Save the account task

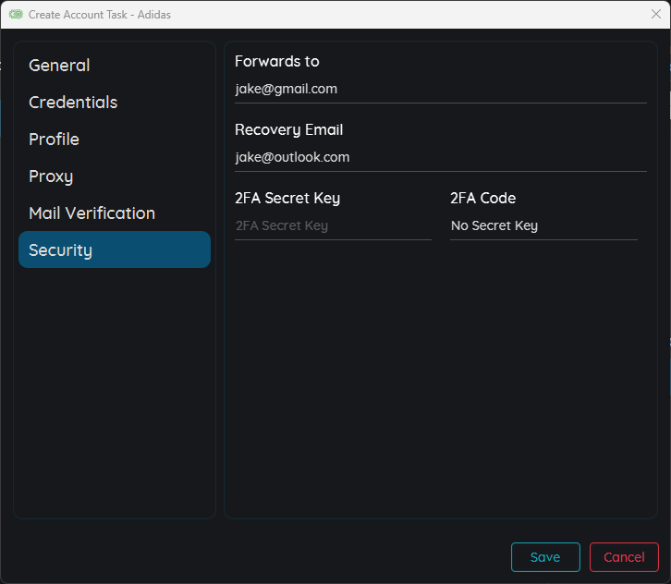[x=545, y=557]
